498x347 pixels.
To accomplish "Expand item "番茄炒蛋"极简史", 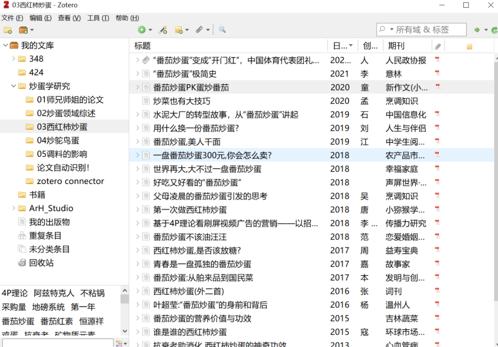I will (x=137, y=74).
